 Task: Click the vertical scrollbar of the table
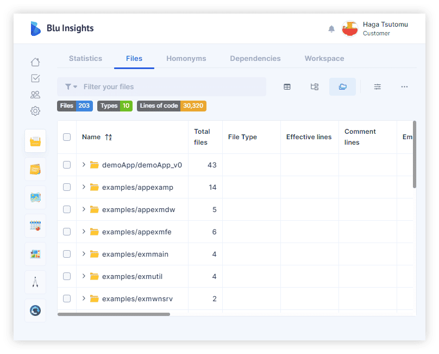pyautogui.click(x=415, y=154)
